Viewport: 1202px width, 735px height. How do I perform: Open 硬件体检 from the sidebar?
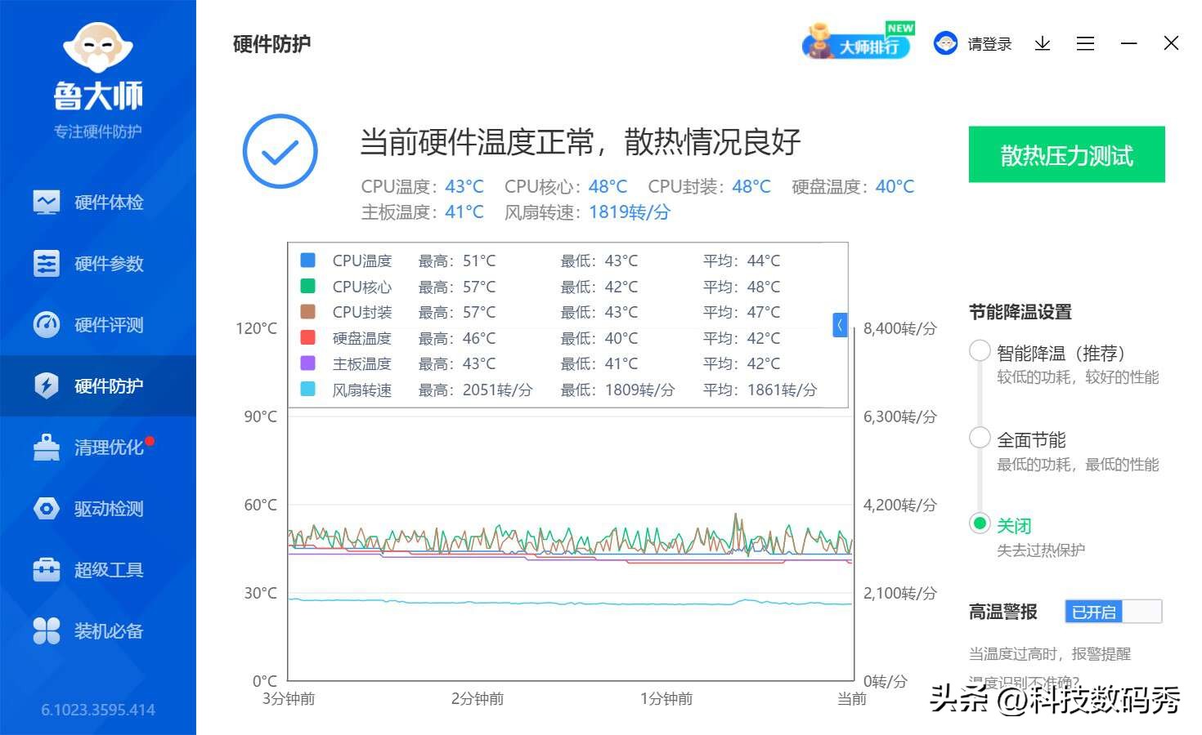(98, 202)
